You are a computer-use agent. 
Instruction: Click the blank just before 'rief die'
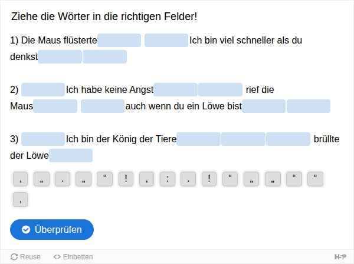pyautogui.click(x=220, y=89)
